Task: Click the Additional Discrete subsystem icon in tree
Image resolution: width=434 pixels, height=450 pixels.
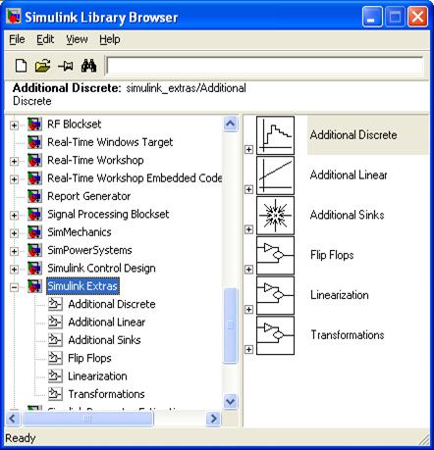Action: pyautogui.click(x=55, y=304)
